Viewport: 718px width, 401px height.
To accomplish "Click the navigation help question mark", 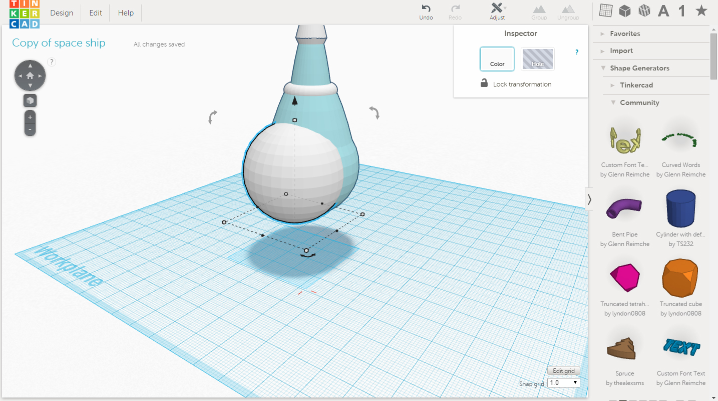I will click(52, 62).
